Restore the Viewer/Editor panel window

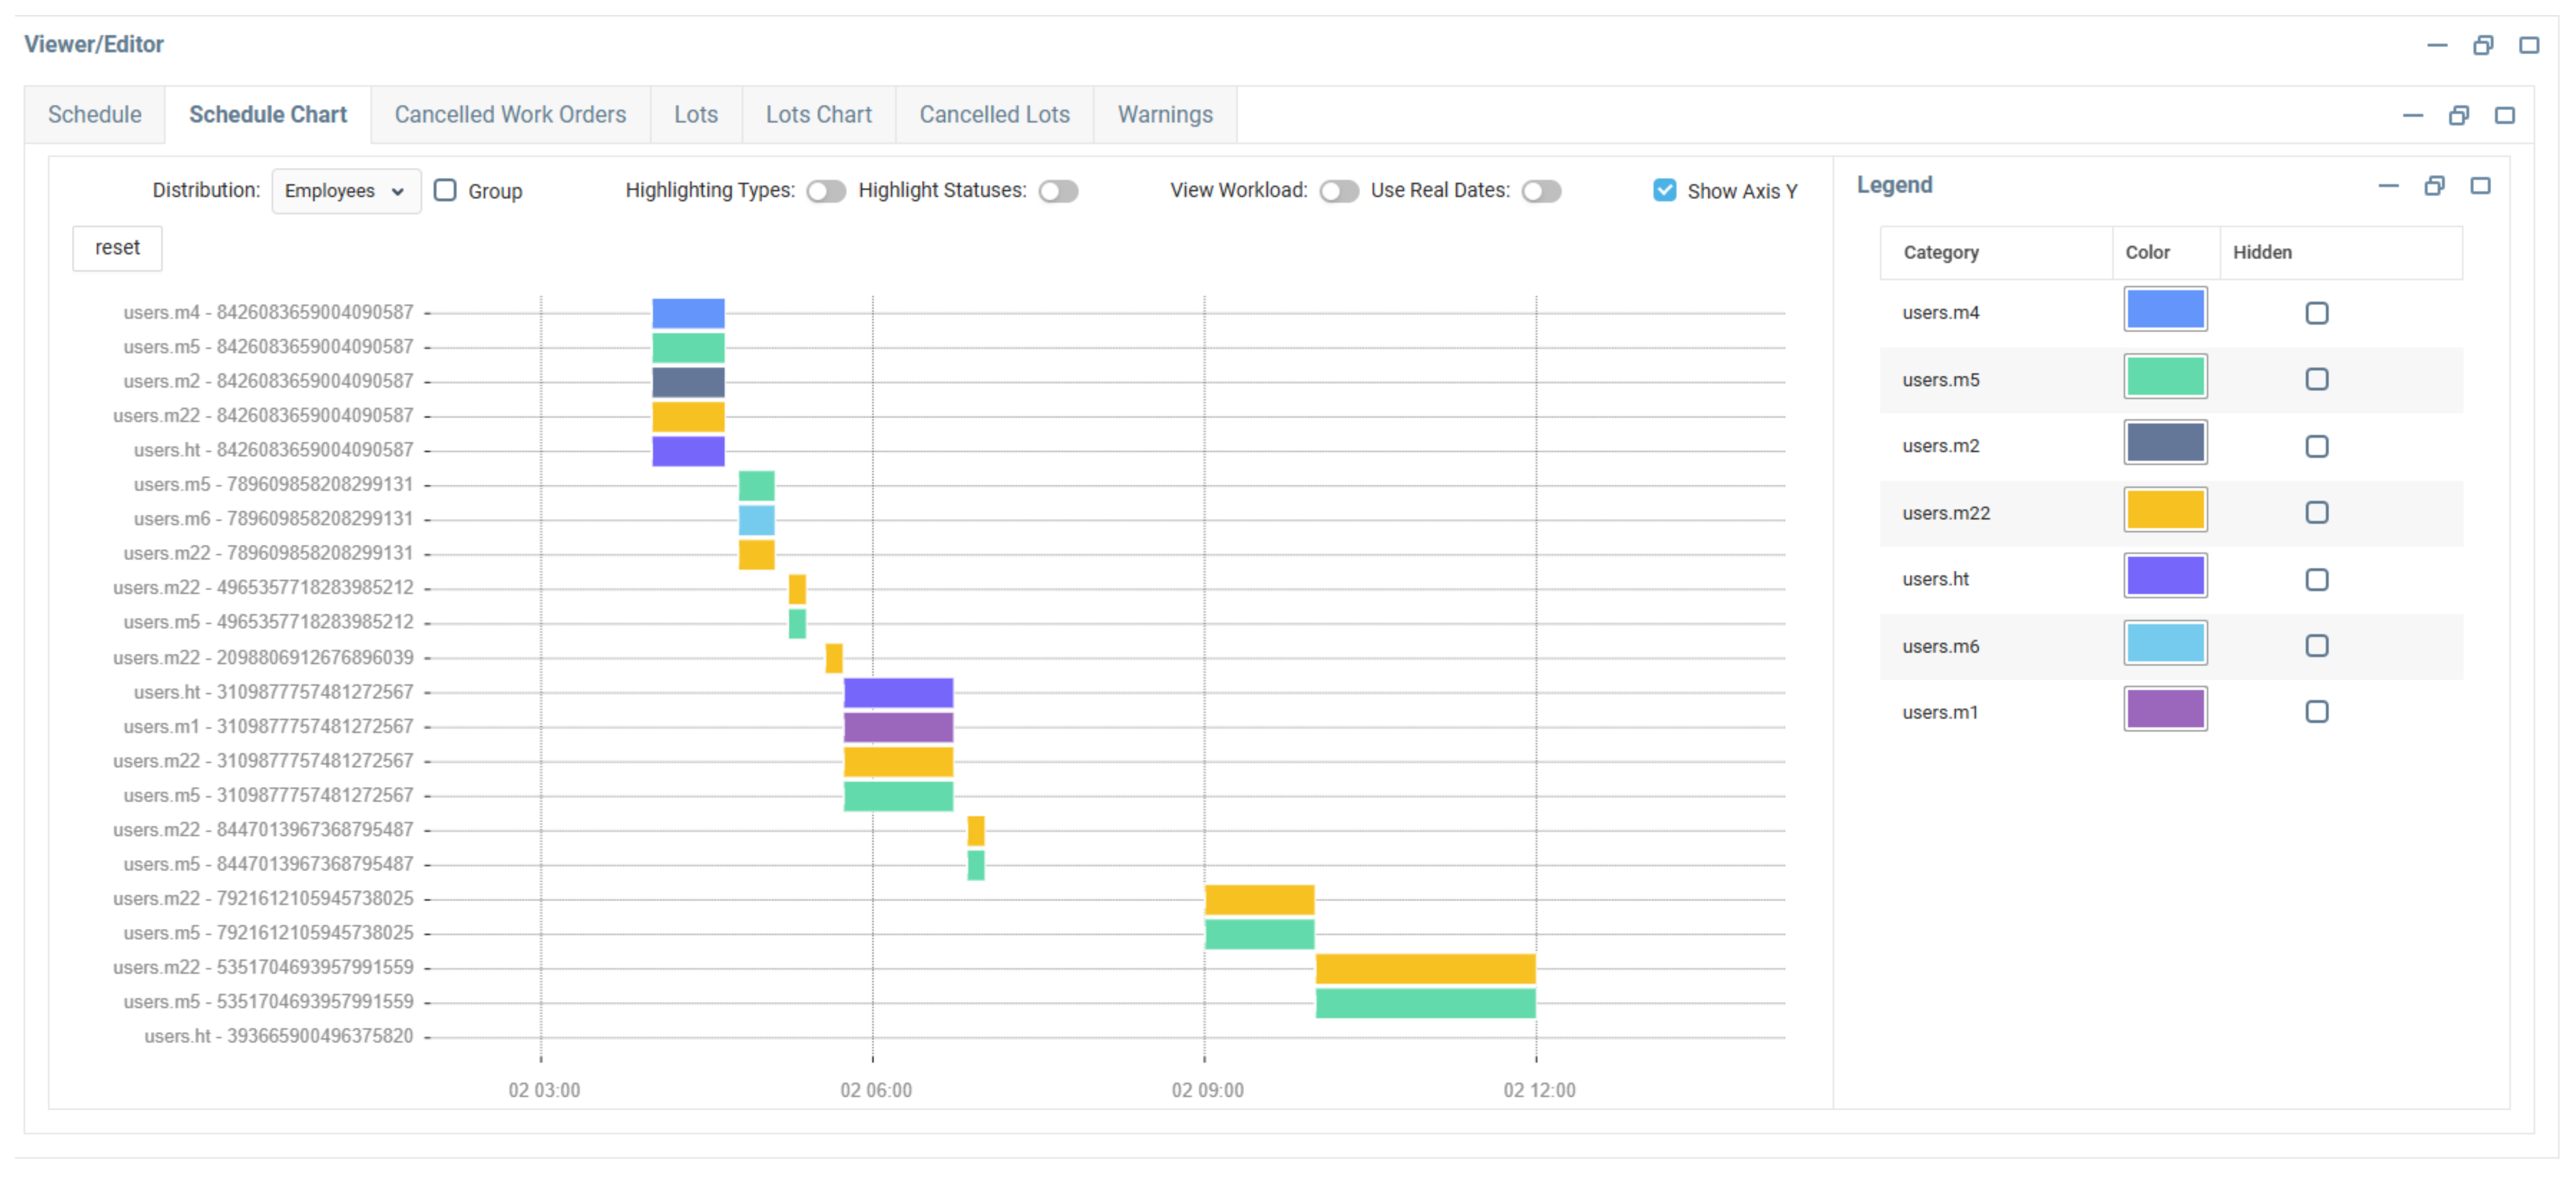pos(2483,46)
